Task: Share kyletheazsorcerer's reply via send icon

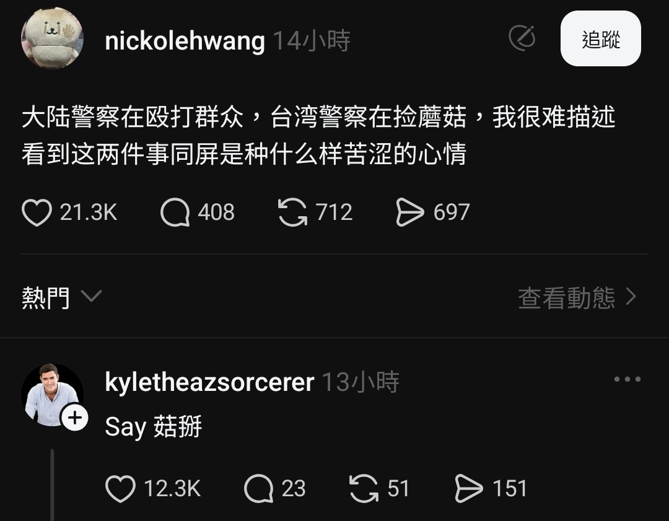Action: click(x=469, y=489)
